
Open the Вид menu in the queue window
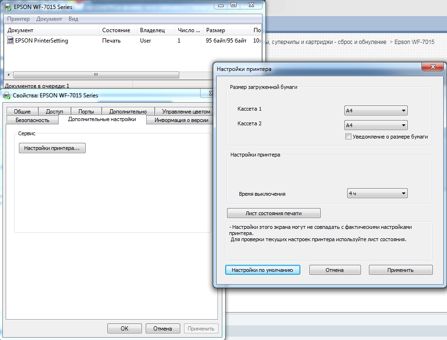pyautogui.click(x=73, y=19)
